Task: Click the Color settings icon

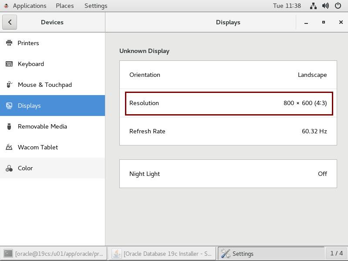Action: (9, 168)
